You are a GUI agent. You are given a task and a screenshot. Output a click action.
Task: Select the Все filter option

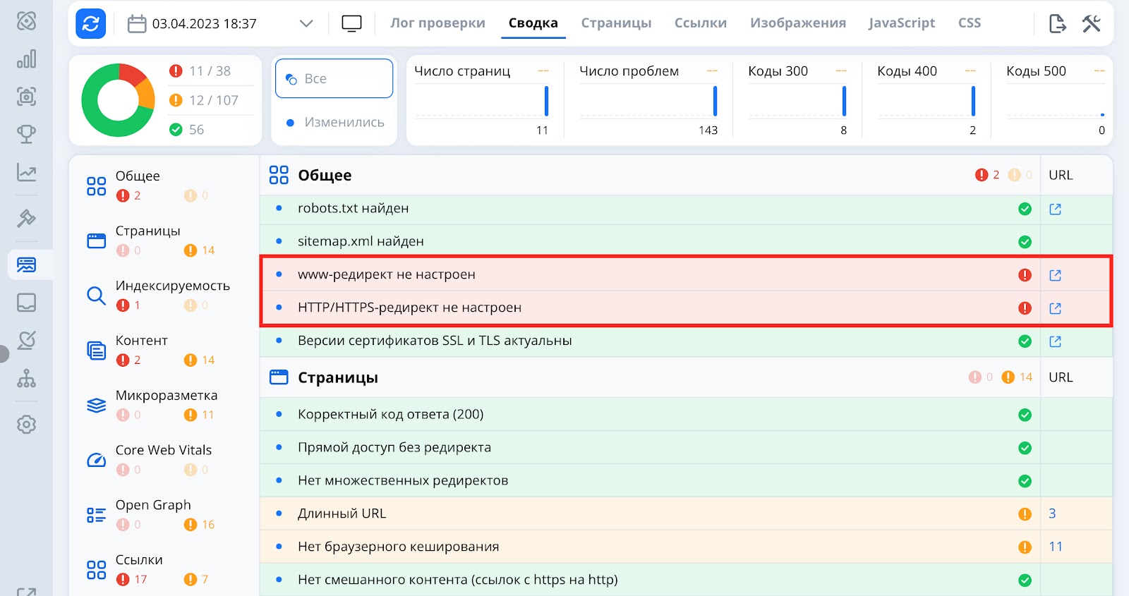point(334,78)
